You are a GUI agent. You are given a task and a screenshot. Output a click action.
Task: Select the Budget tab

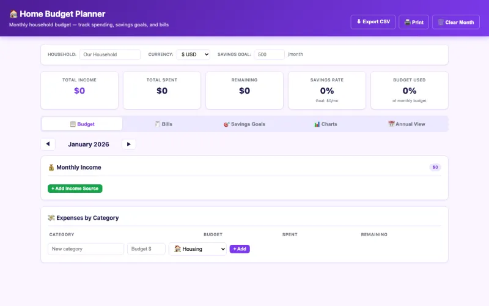click(x=82, y=124)
